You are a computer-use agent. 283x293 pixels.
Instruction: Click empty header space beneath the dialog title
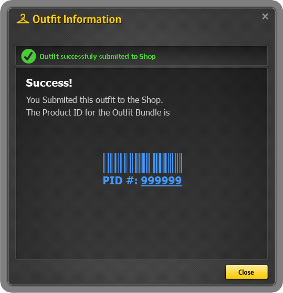(141, 36)
